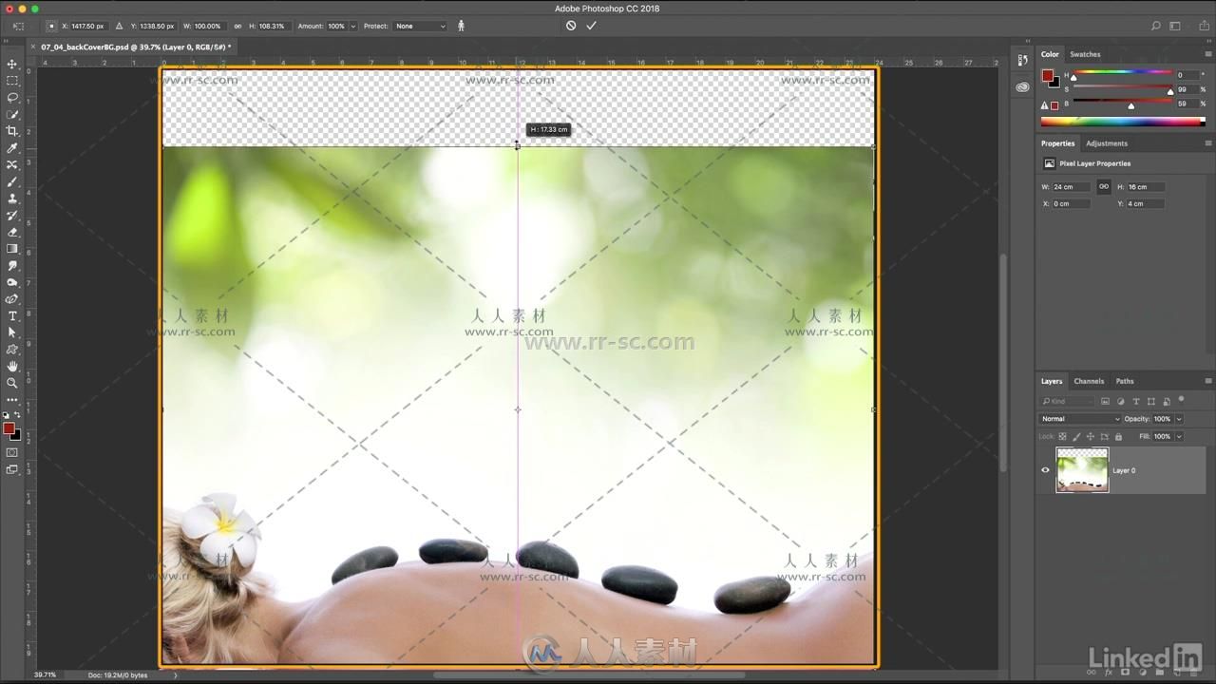1216x684 pixels.
Task: Click the toolbar foreground color swatch
Action: click(9, 428)
